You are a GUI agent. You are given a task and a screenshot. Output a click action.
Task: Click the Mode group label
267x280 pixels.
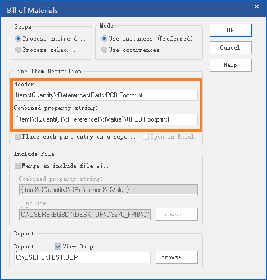[x=106, y=25]
